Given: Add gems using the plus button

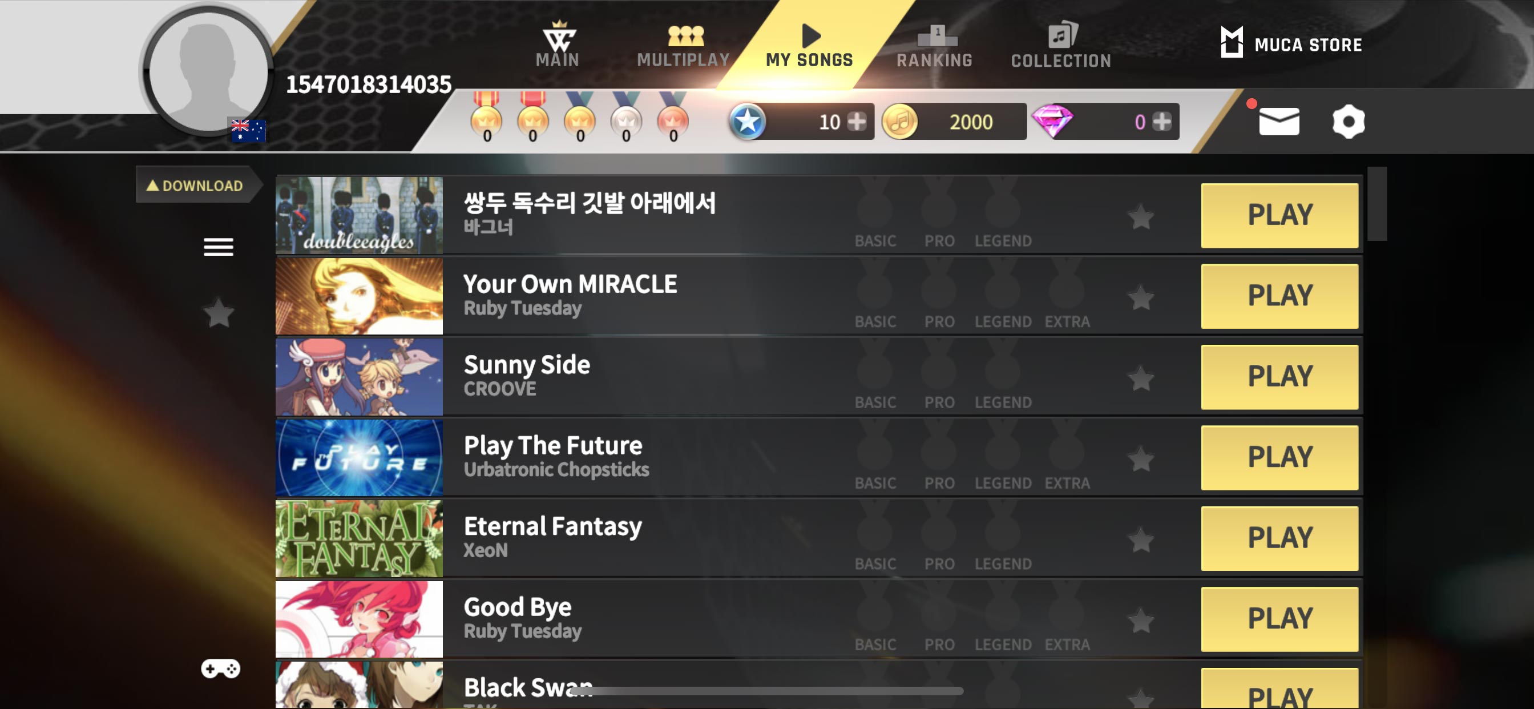Looking at the screenshot, I should pyautogui.click(x=1161, y=122).
